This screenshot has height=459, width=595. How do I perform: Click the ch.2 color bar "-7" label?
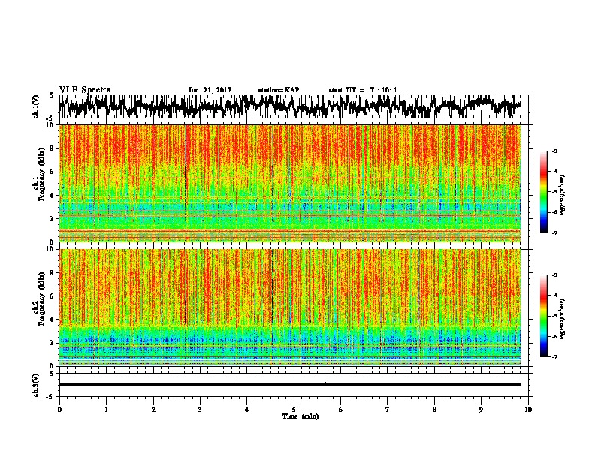(x=554, y=356)
